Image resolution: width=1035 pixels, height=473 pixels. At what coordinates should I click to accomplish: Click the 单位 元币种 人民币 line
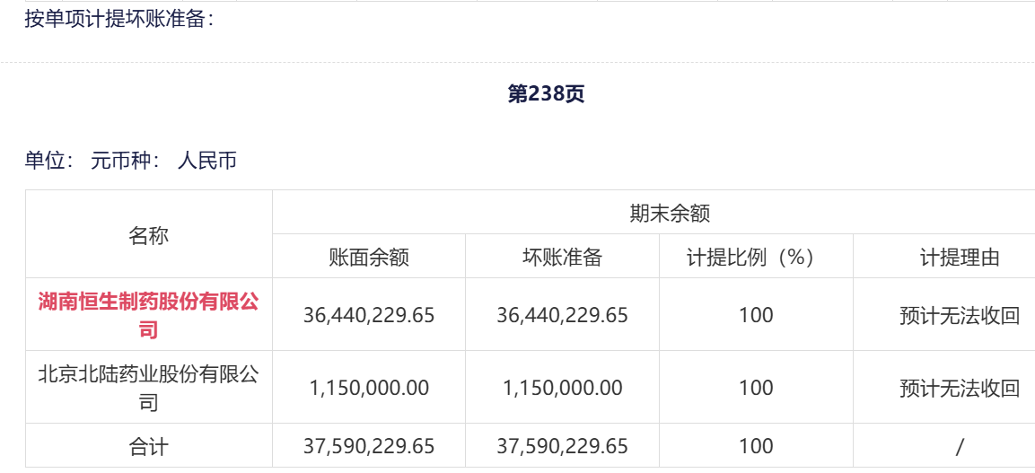[x=131, y=162]
